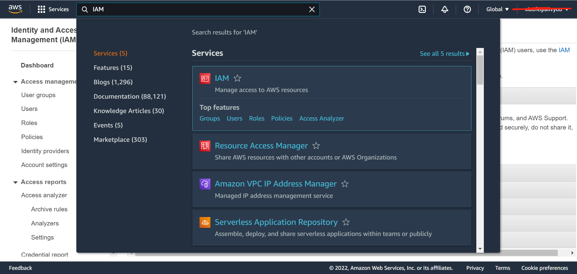Open Policies in IAM sidebar

(32, 137)
